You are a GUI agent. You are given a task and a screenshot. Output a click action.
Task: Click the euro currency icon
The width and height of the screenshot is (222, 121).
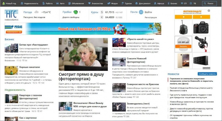point(102,17)
